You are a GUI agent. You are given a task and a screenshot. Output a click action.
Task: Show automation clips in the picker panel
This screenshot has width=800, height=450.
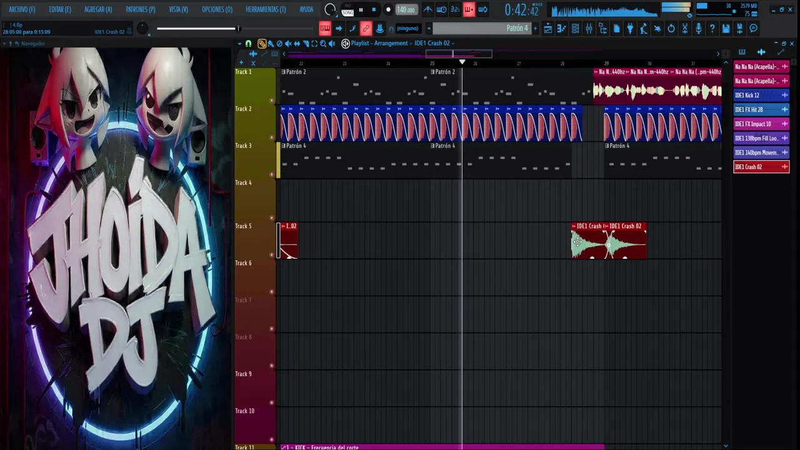(780, 52)
